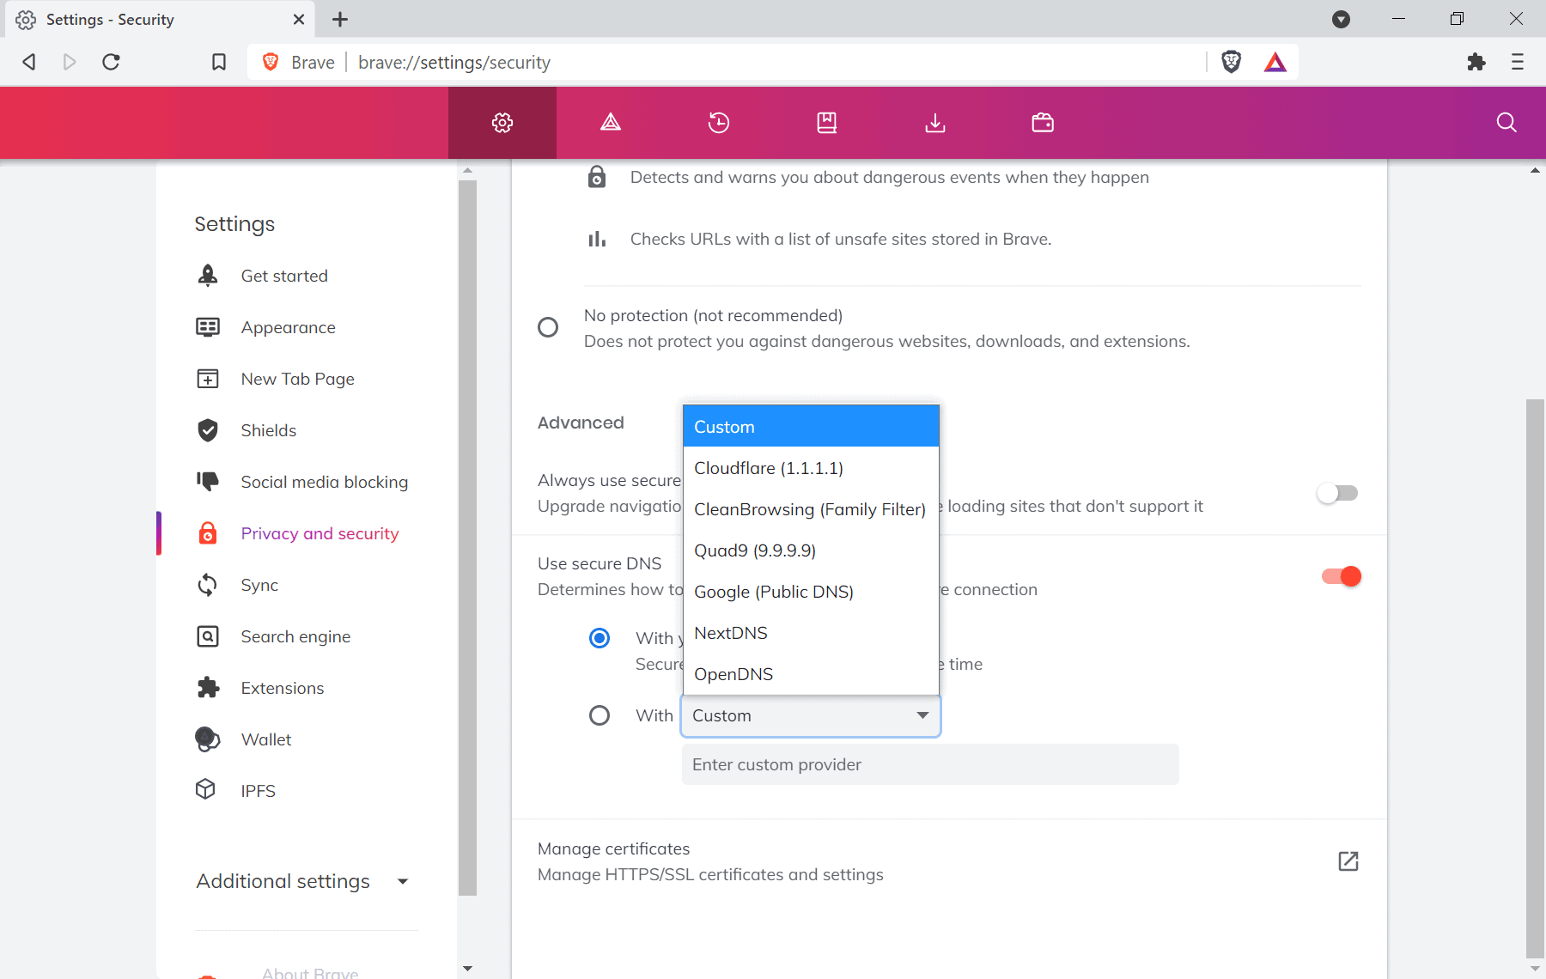
Task: Click the Manage certificates external link icon
Action: [x=1348, y=861]
